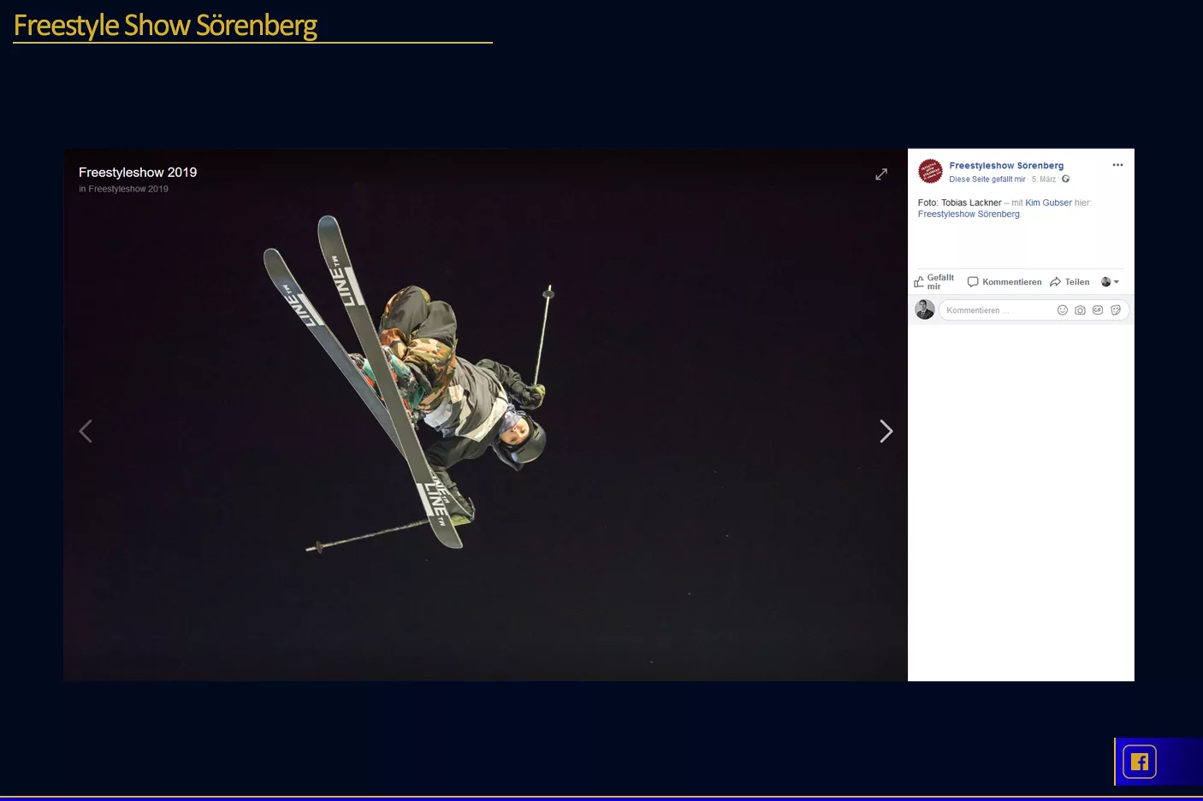Advance to the next photo
Viewport: 1203px width, 801px height.
point(886,432)
